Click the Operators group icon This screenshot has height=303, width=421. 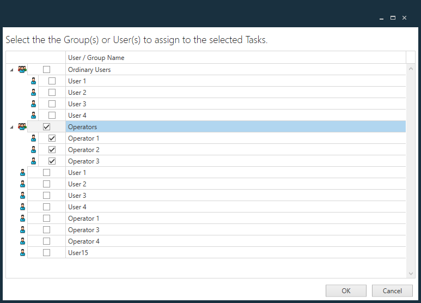click(22, 127)
